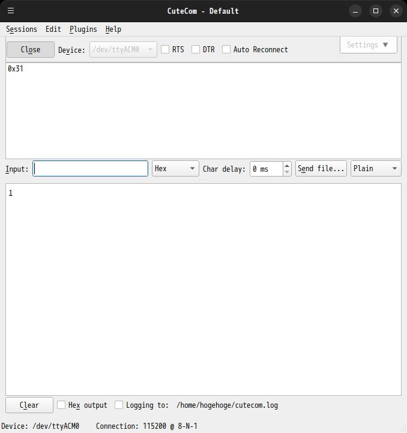Click the Close device button
Screen dimensions: 407x433
(31, 50)
